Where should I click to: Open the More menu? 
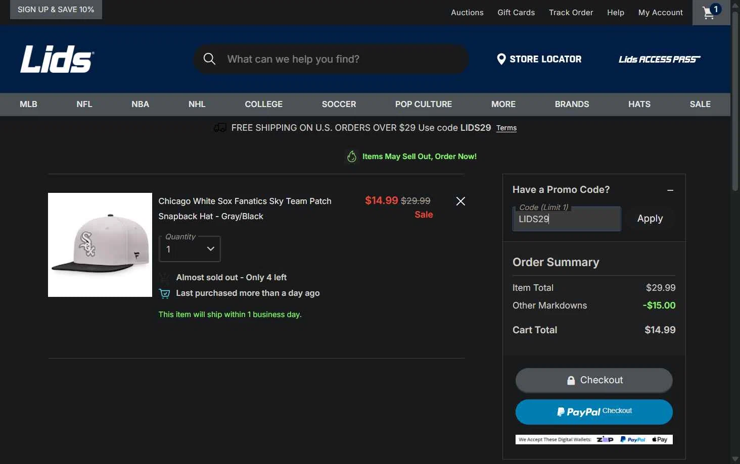coord(503,105)
